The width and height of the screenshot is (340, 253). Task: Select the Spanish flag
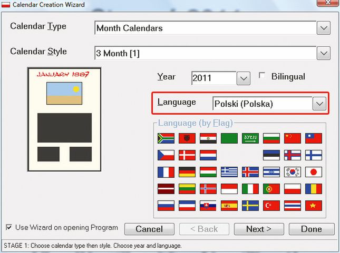click(229, 206)
